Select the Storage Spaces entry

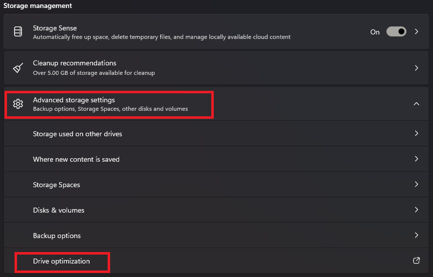216,184
